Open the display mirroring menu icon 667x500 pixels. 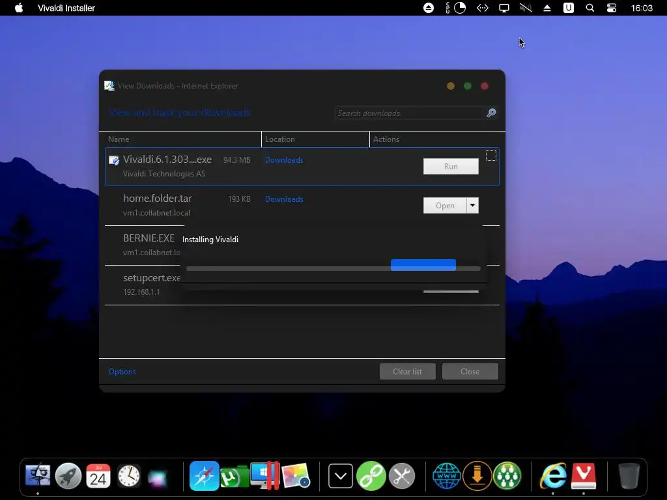pos(504,8)
